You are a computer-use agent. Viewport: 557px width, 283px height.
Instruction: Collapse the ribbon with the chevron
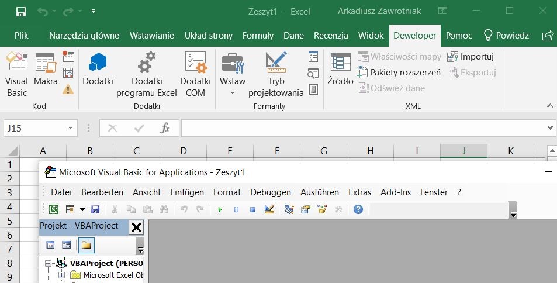[550, 106]
